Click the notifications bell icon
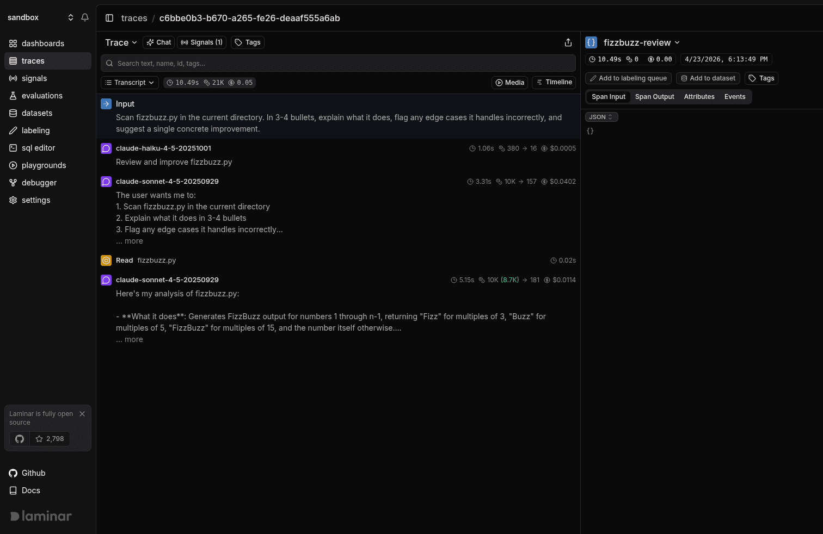823x534 pixels. click(85, 17)
